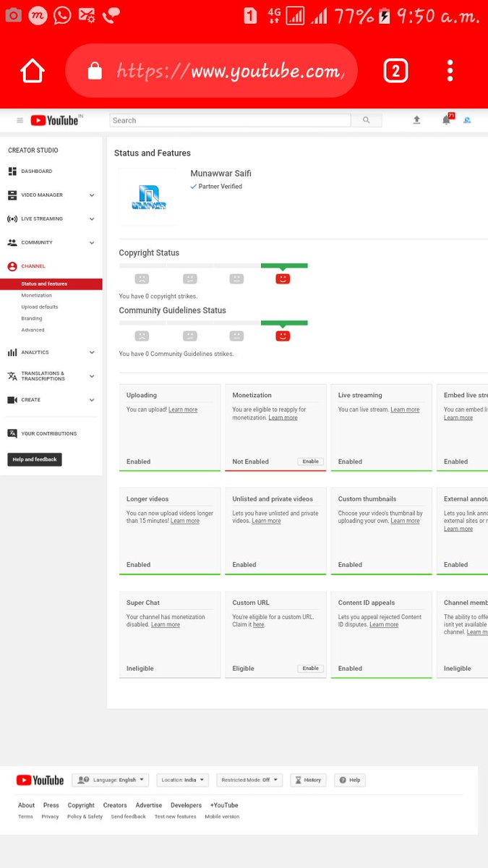488x868 pixels.
Task: Open Language: English dropdown in footer
Action: click(110, 780)
